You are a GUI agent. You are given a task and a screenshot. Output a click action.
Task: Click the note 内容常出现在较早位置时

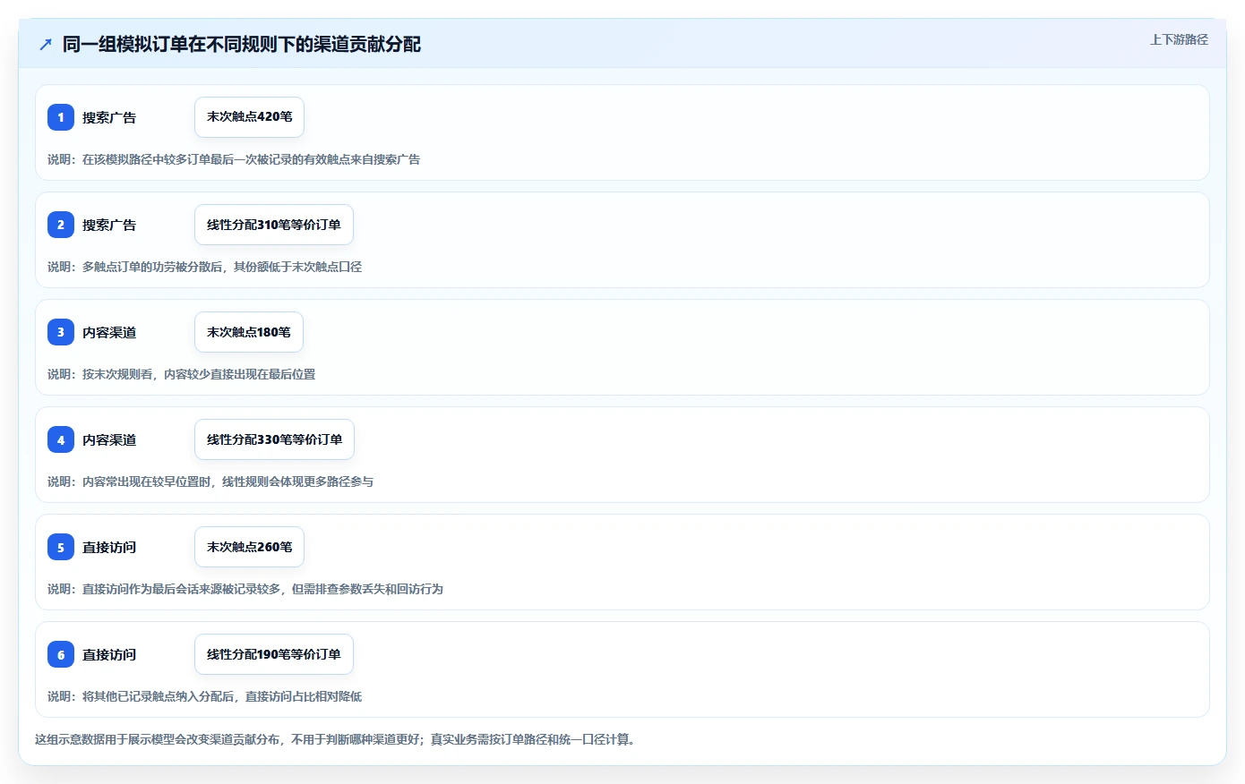(210, 481)
